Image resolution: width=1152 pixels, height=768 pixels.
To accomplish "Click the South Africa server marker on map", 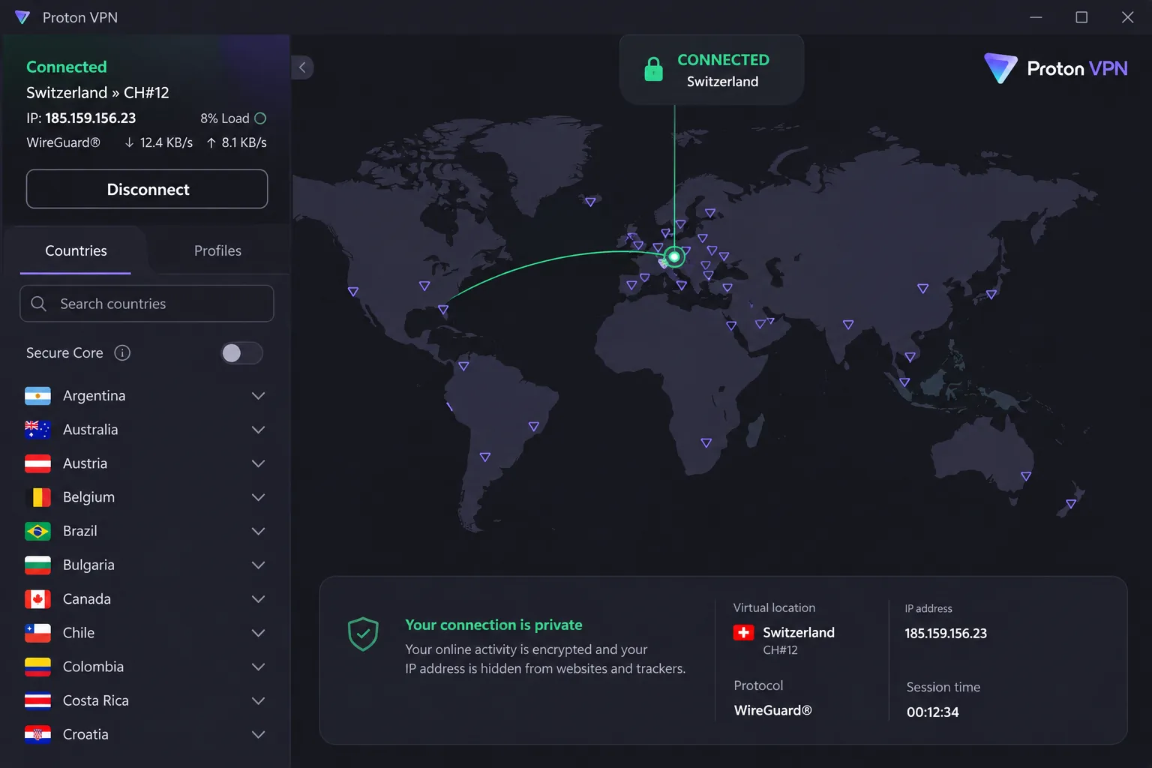I will (706, 442).
